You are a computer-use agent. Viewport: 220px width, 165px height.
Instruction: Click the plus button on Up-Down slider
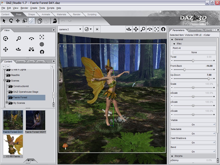[214, 79]
